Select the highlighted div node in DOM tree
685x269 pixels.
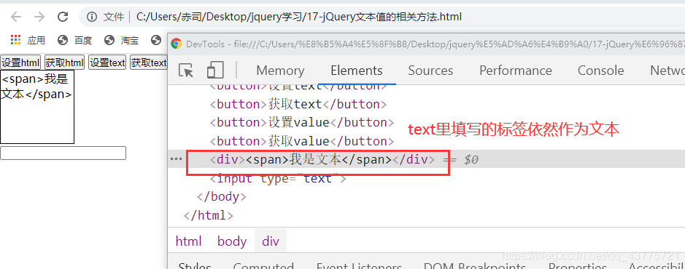coord(322,160)
